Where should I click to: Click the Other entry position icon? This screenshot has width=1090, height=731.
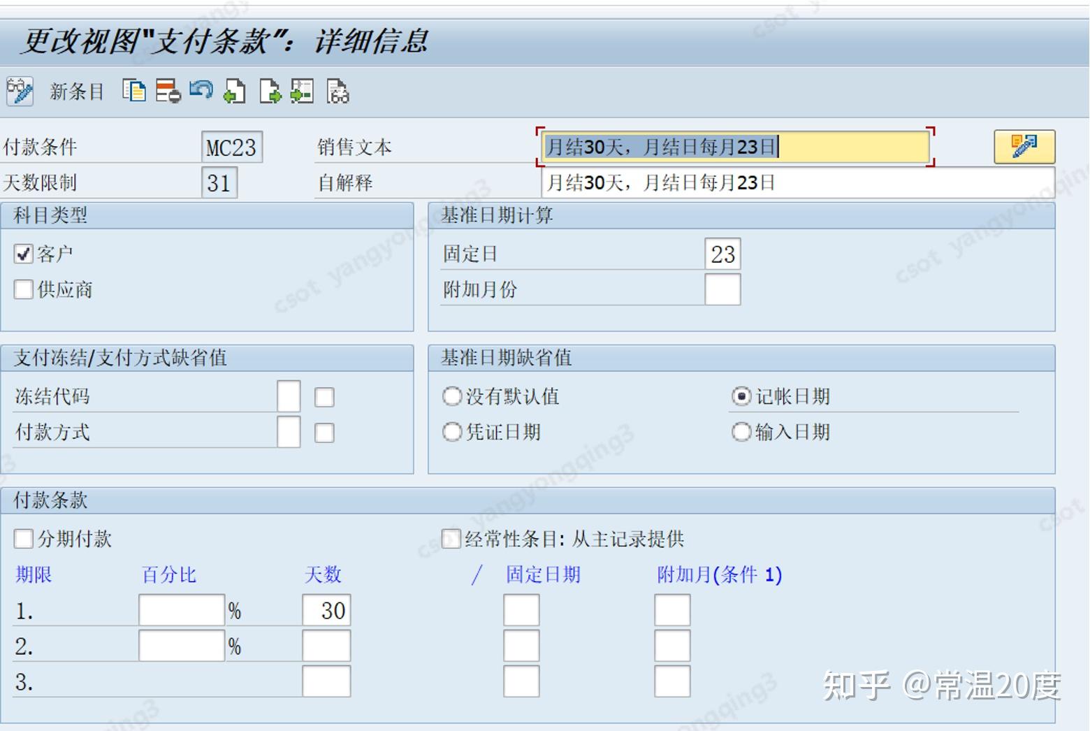click(302, 91)
